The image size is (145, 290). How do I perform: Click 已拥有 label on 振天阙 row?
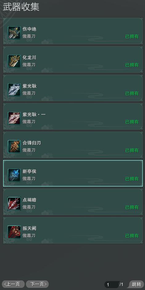[x=132, y=236]
